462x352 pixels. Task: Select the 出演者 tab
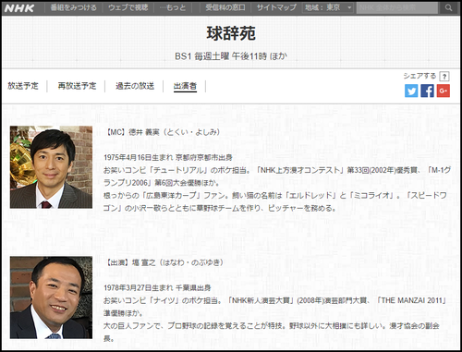tap(185, 86)
